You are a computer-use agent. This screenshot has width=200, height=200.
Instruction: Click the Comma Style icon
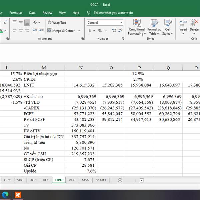(106, 31)
